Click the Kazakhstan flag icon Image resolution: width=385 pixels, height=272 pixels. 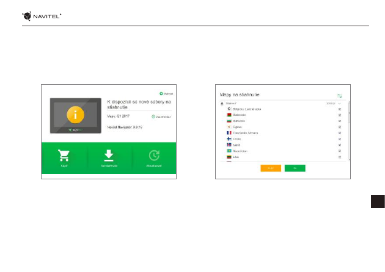point(229,151)
